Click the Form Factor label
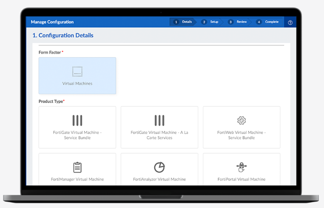The width and height of the screenshot is (324, 208). click(x=50, y=52)
